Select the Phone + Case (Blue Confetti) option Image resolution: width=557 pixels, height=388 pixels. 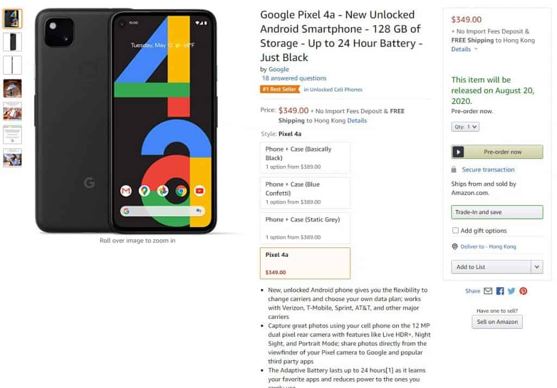(305, 193)
